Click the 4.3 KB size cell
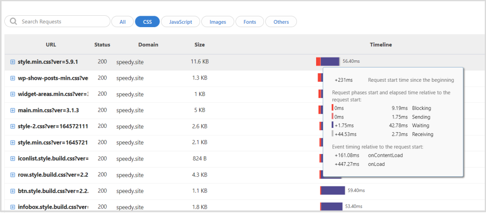The height and width of the screenshot is (213, 486). [x=200, y=175]
